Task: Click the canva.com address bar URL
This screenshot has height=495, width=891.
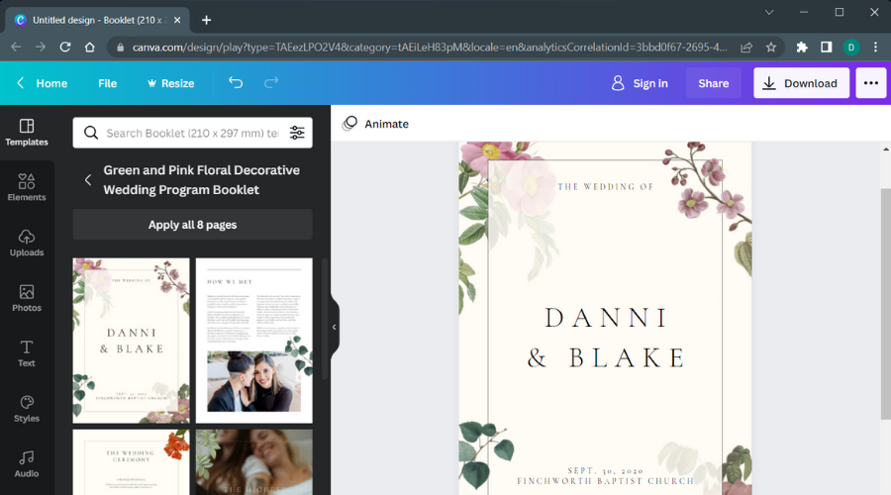Action: 430,48
